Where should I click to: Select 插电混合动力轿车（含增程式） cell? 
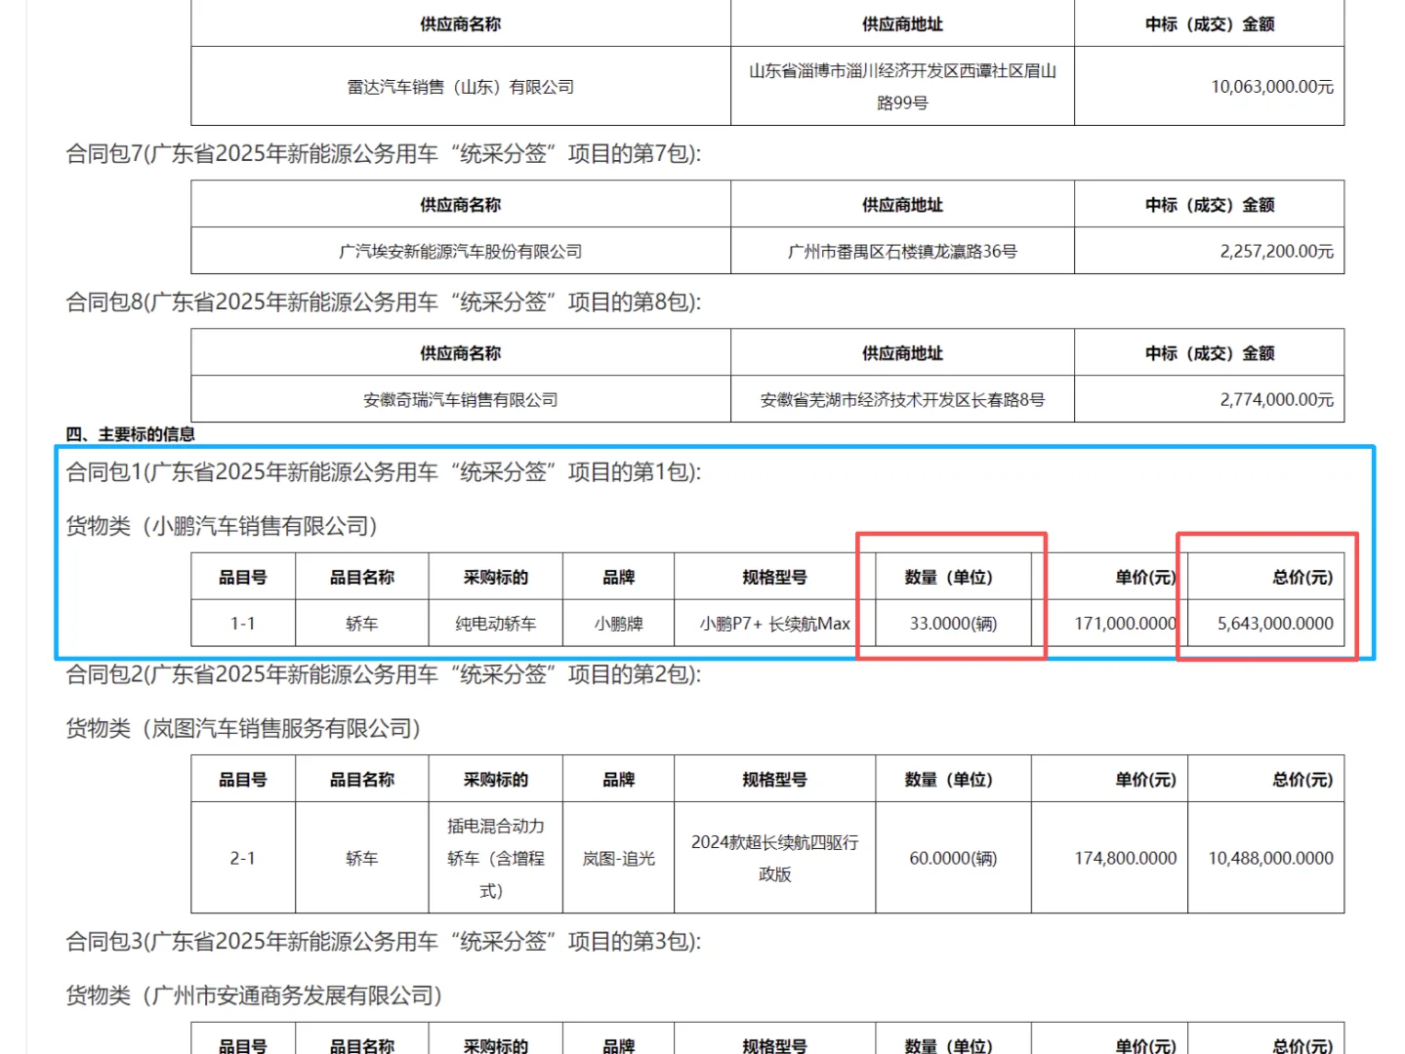tap(496, 859)
